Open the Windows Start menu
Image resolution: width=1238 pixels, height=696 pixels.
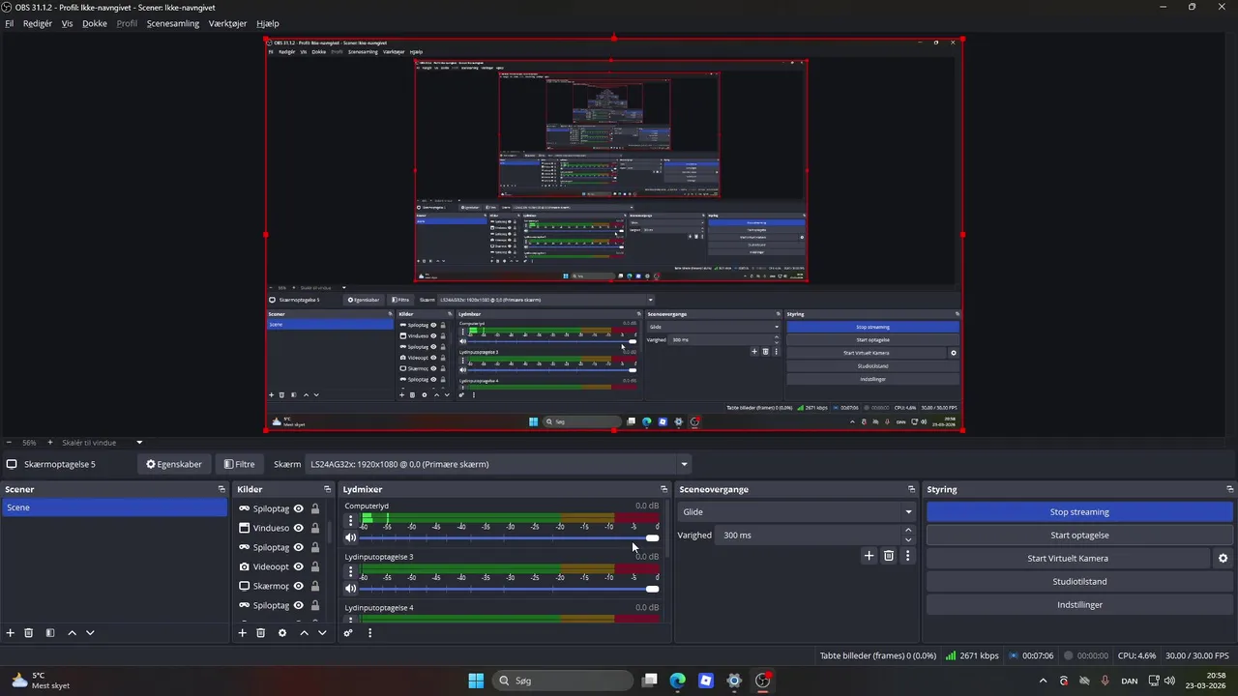coord(476,681)
